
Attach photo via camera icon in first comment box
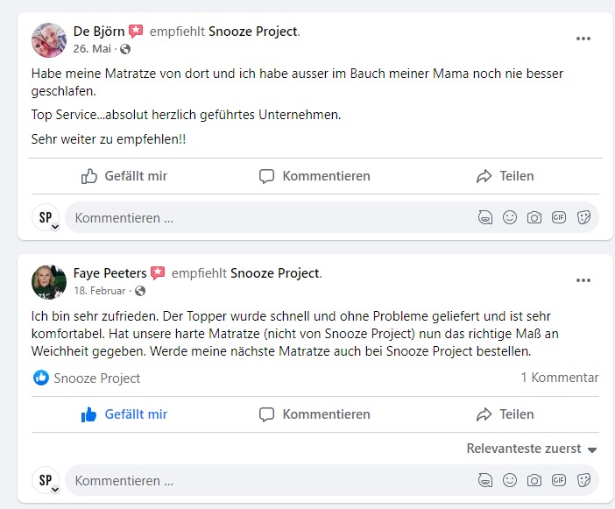pos(534,217)
